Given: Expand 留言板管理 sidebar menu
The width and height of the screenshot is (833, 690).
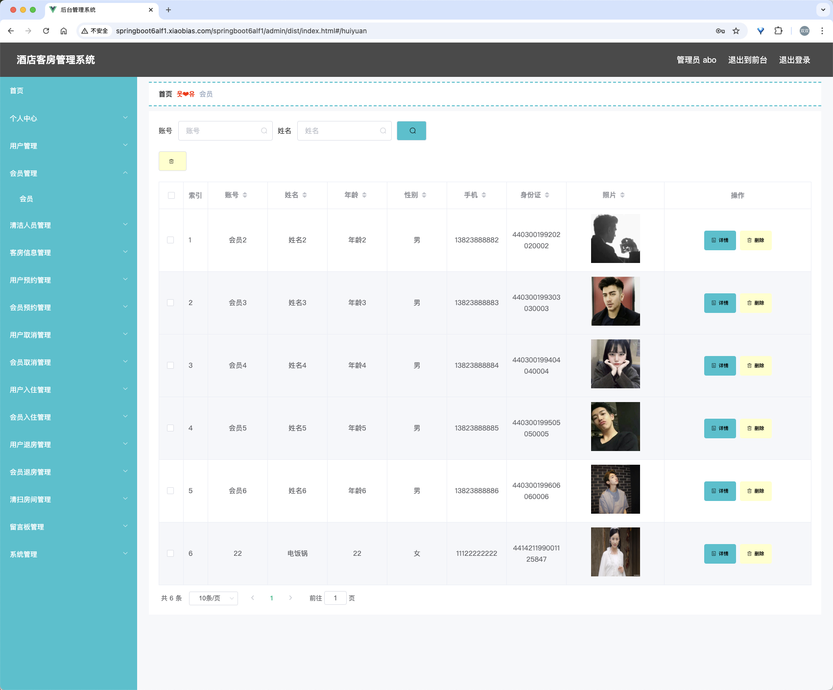Looking at the screenshot, I should 69,527.
